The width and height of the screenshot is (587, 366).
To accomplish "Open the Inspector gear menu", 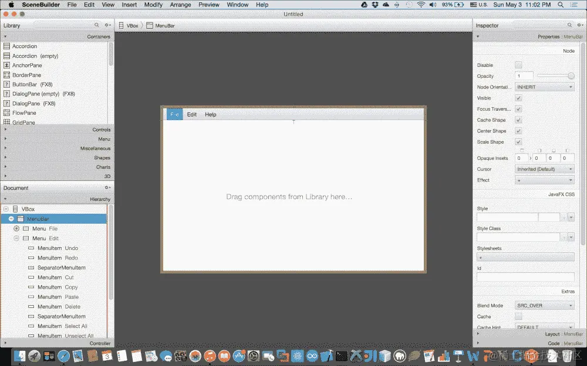I will [x=580, y=25].
